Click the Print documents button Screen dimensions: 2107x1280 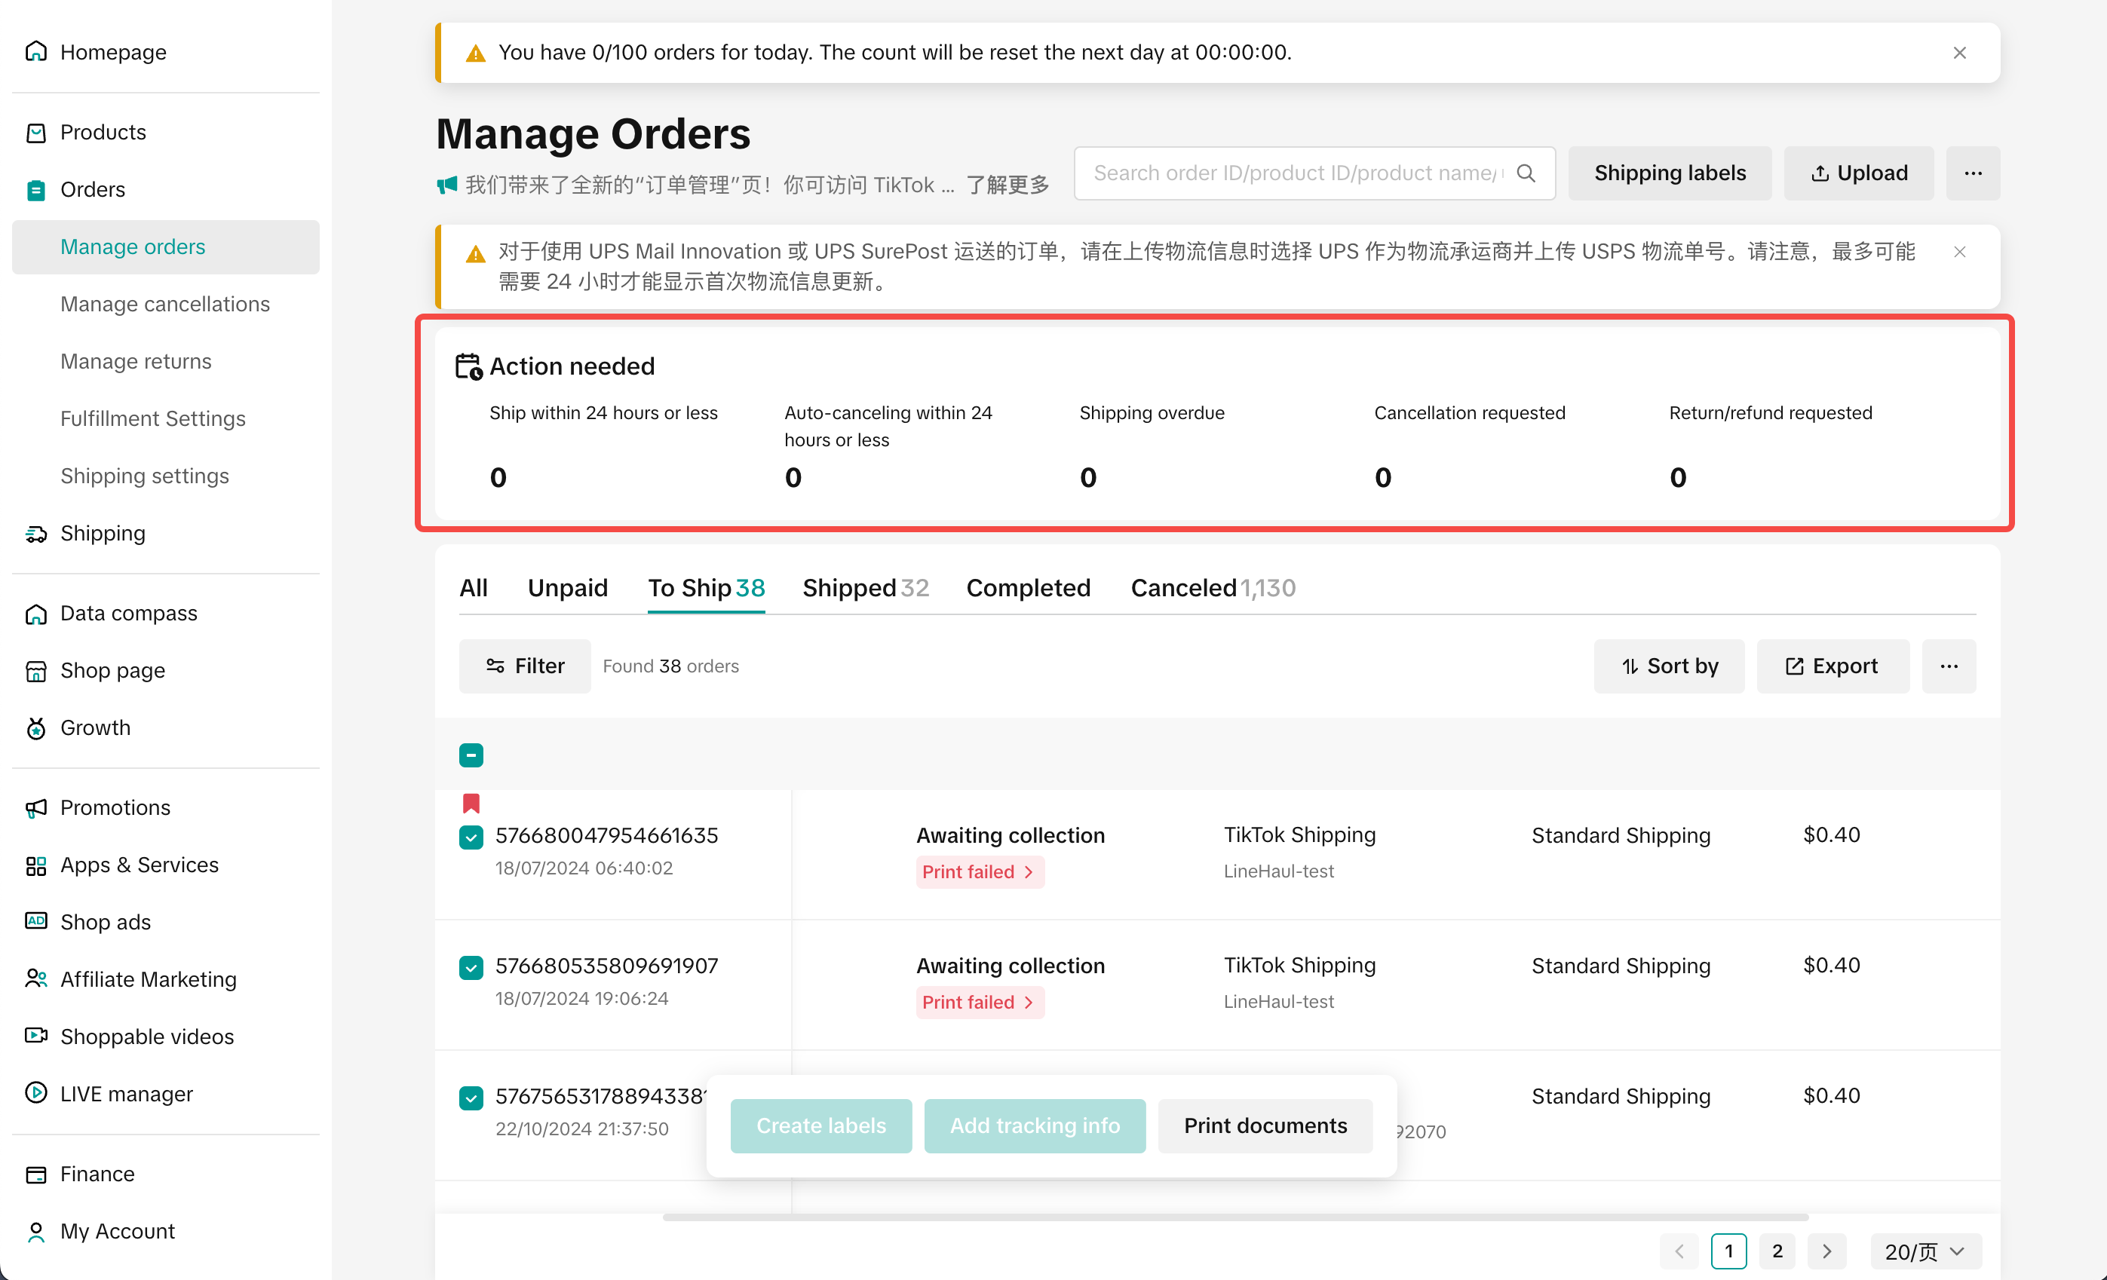click(x=1265, y=1125)
